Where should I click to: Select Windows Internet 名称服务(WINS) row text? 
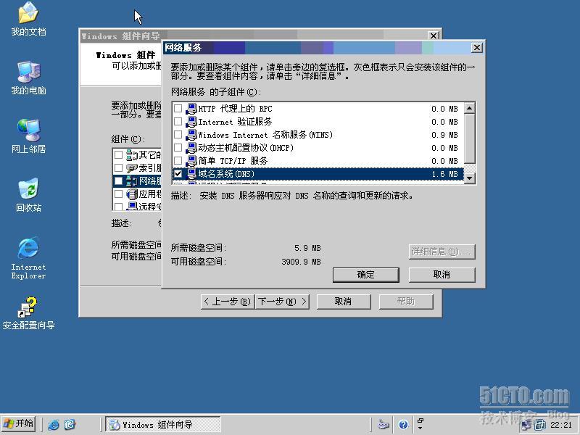265,135
